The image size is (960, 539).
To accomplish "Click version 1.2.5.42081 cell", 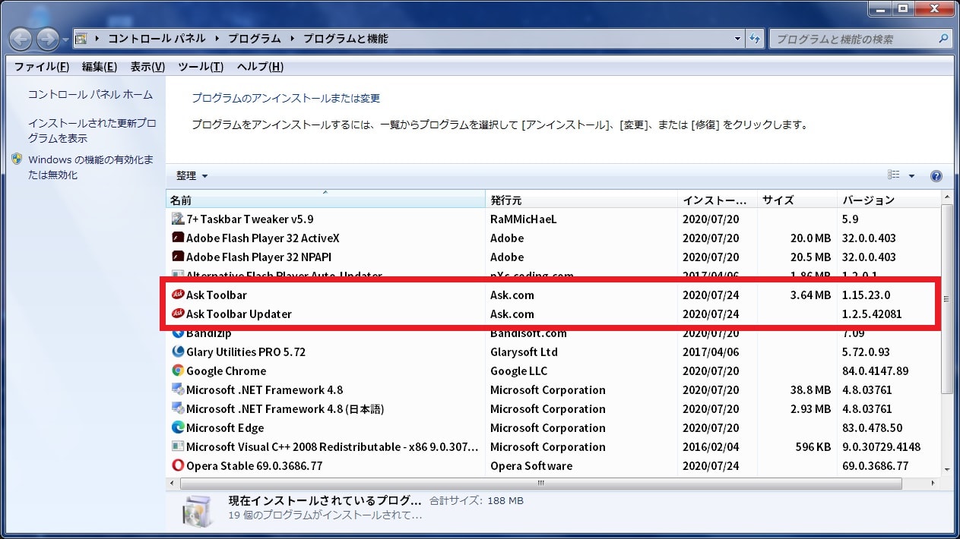I will [x=872, y=314].
